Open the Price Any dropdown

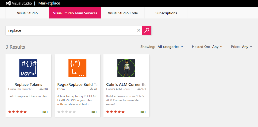[247, 47]
